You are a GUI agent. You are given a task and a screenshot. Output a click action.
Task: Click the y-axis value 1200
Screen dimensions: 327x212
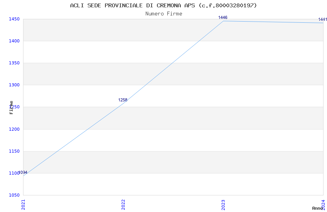pyautogui.click(x=14, y=129)
